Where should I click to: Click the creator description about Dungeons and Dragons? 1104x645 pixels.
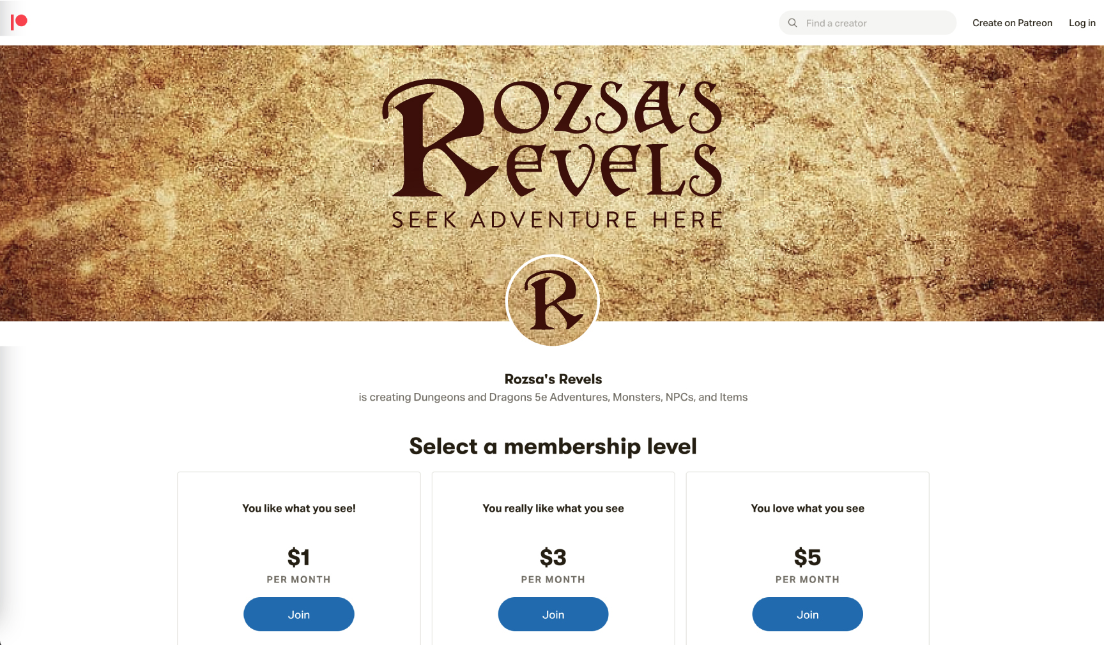pyautogui.click(x=553, y=397)
